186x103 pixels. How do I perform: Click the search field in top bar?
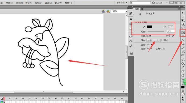[x=141, y=3]
